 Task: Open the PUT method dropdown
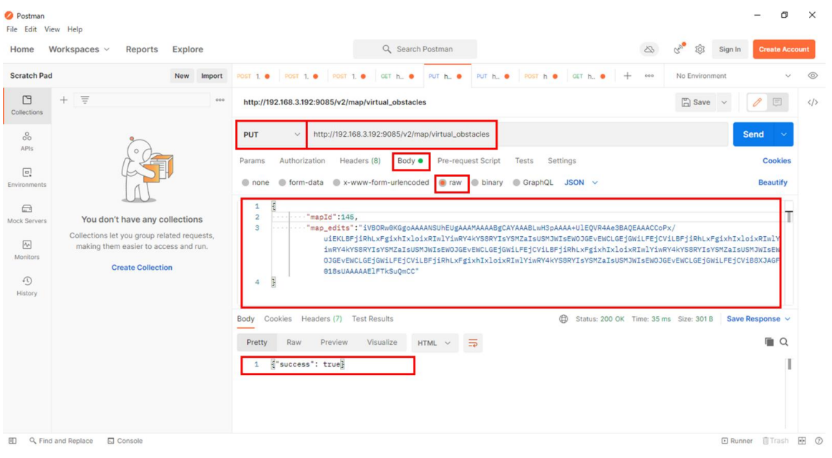[x=271, y=135]
